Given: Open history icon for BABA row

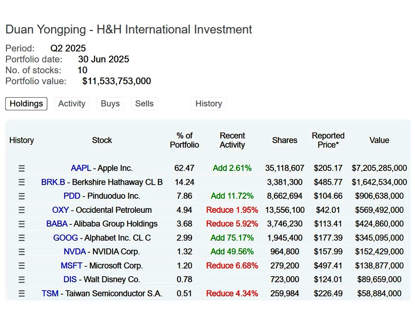Looking at the screenshot, I should point(22,224).
